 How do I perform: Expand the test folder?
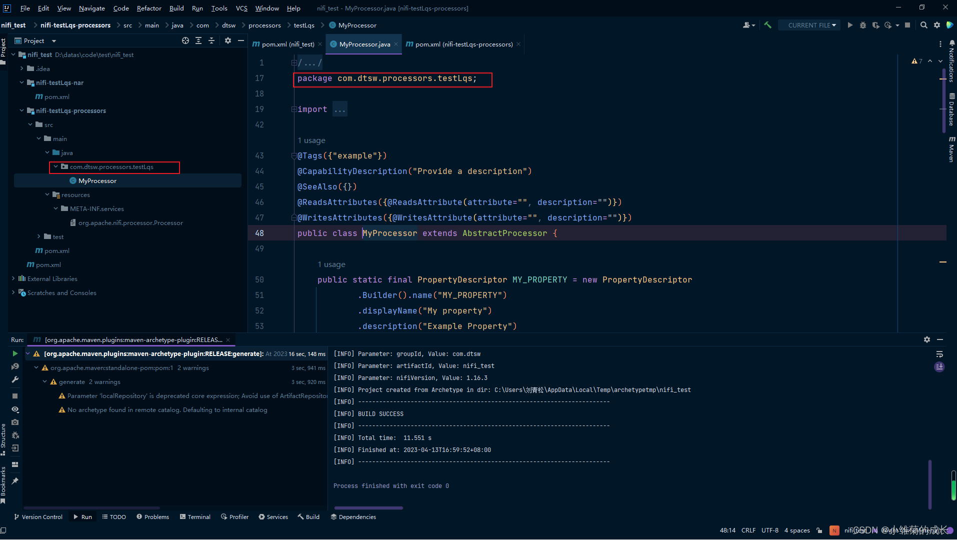pyautogui.click(x=38, y=236)
